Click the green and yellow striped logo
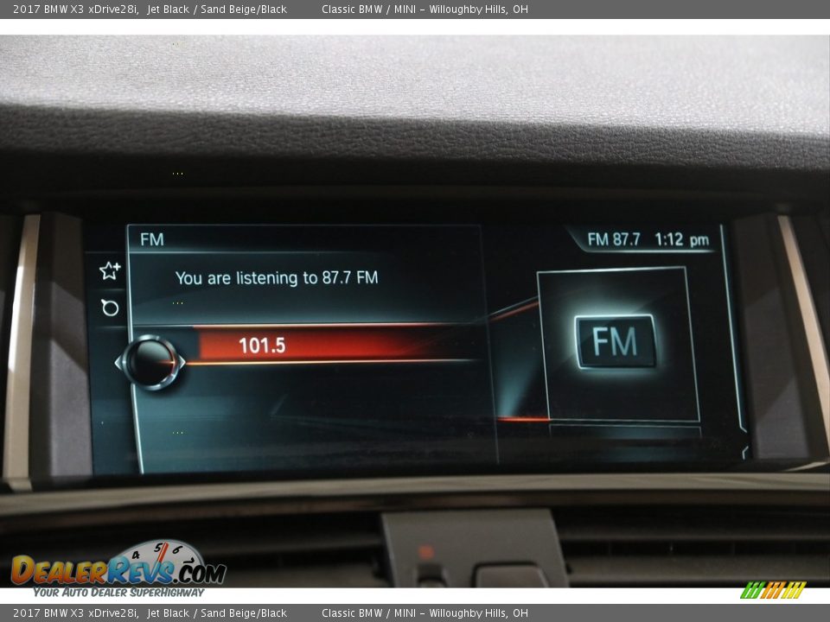830x622 pixels. (x=773, y=590)
